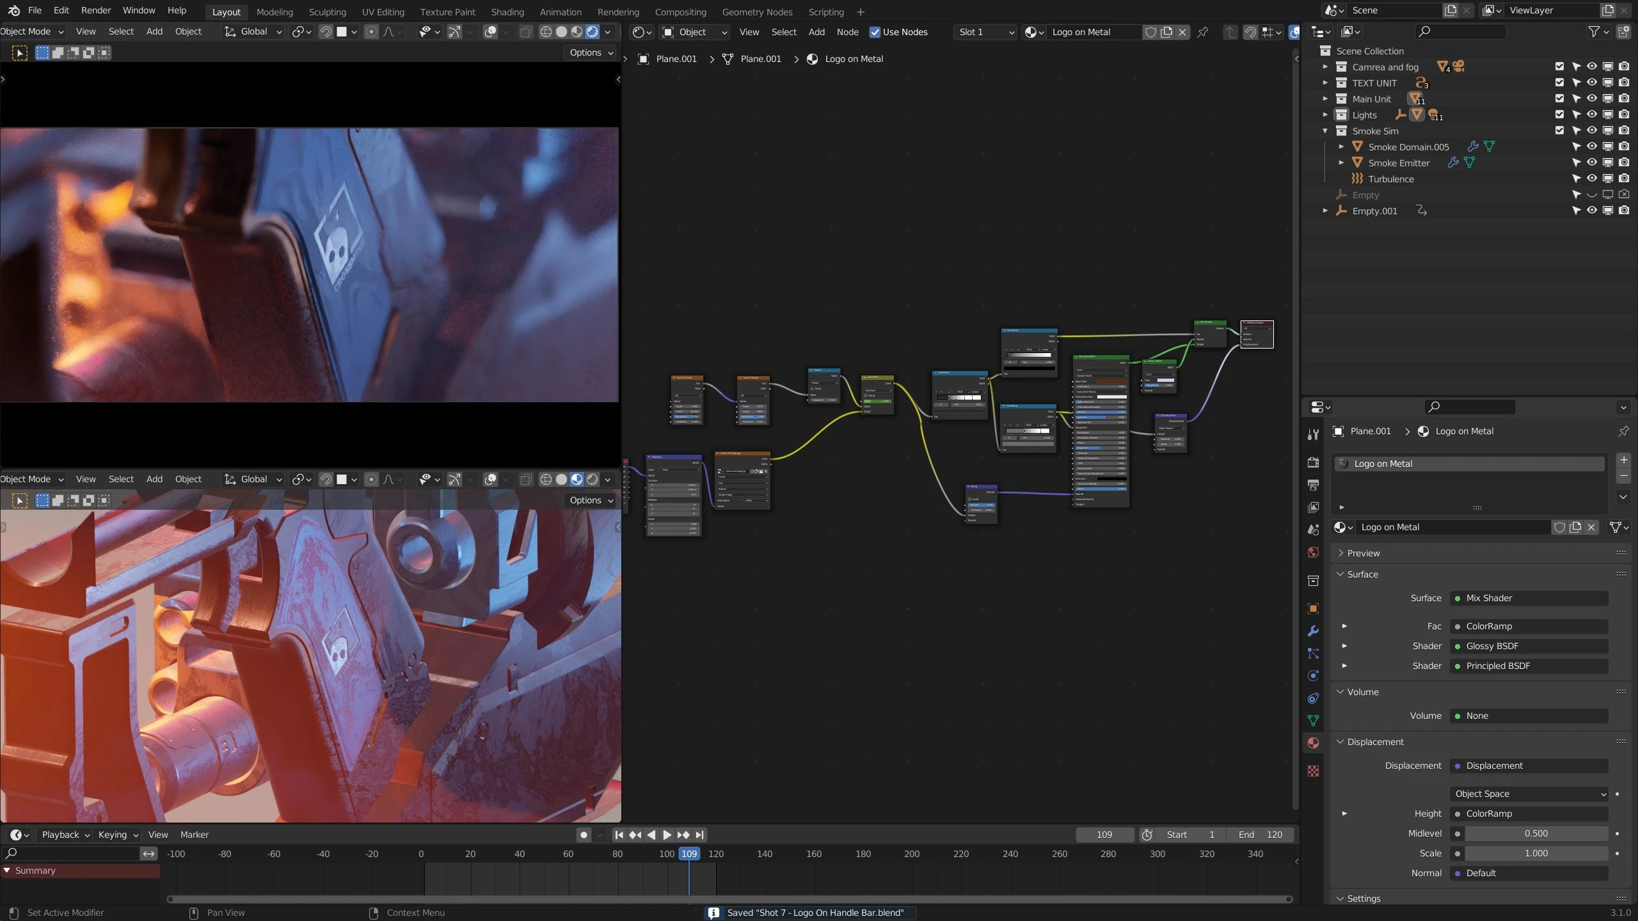Switch to the Shading workspace tab

[x=507, y=12]
